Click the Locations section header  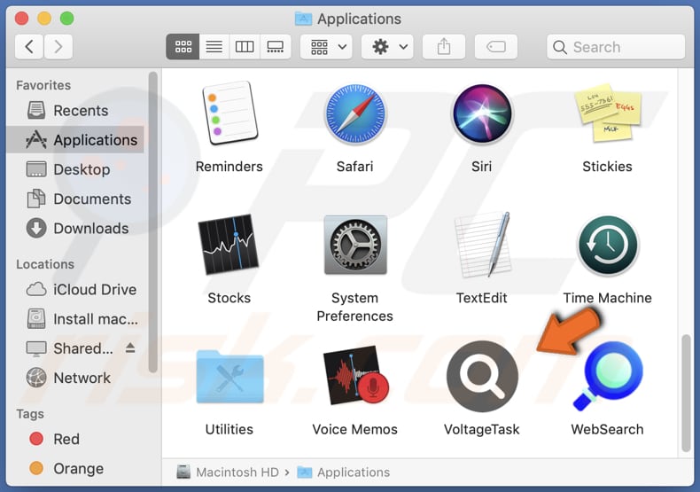pyautogui.click(x=45, y=264)
